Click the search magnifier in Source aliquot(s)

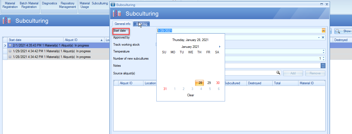pyautogui.click(x=278, y=73)
